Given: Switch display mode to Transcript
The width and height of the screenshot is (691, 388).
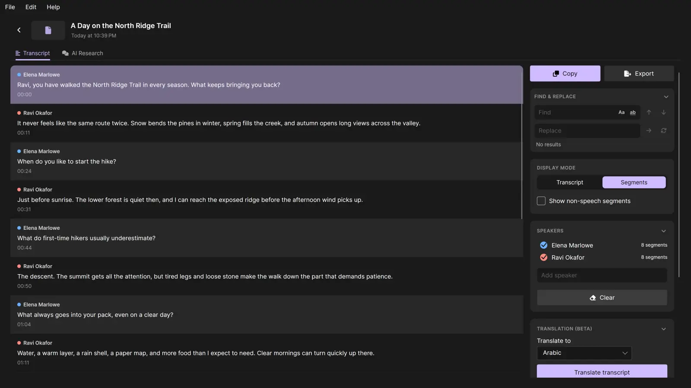Looking at the screenshot, I should (x=570, y=182).
